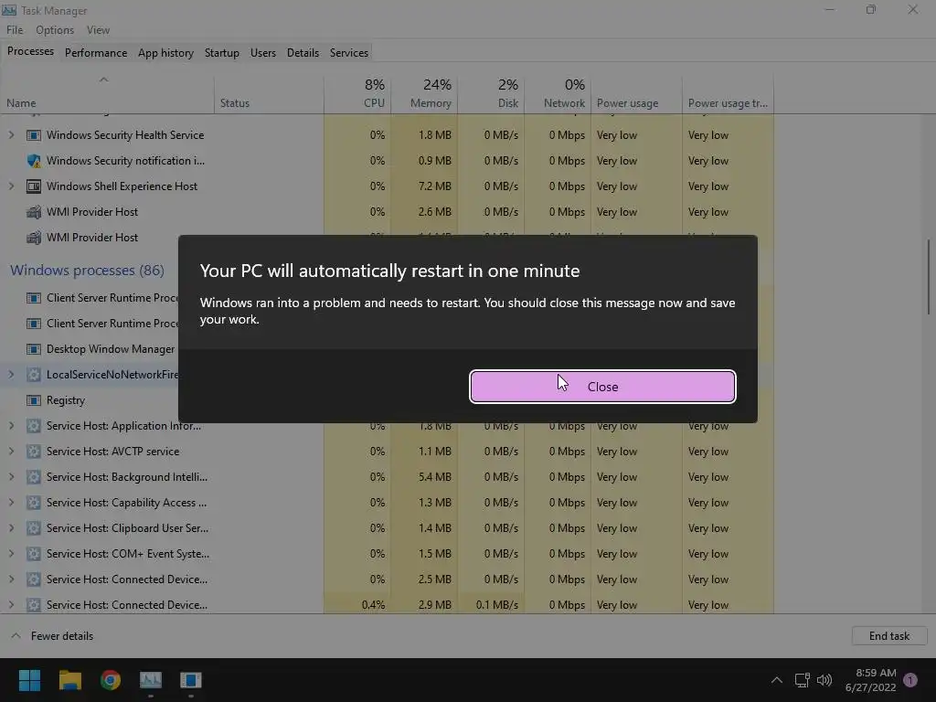Screen dimensions: 936x702
Task: Sort by Network column header
Action: 558,94
